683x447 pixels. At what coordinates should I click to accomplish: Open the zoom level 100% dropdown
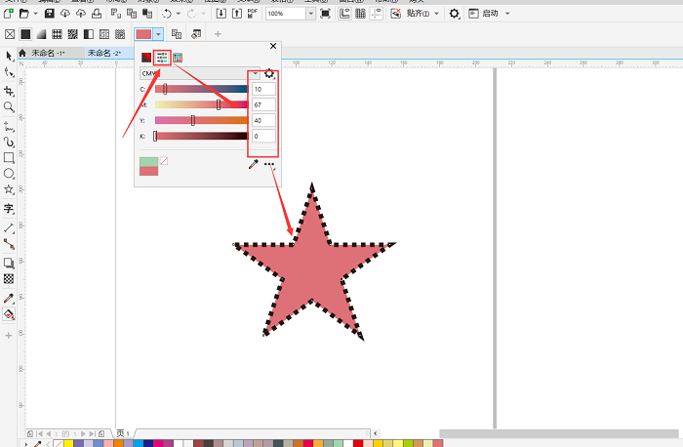coord(310,15)
